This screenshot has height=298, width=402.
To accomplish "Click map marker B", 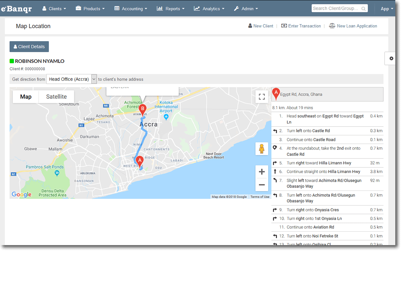I will click(x=143, y=110).
